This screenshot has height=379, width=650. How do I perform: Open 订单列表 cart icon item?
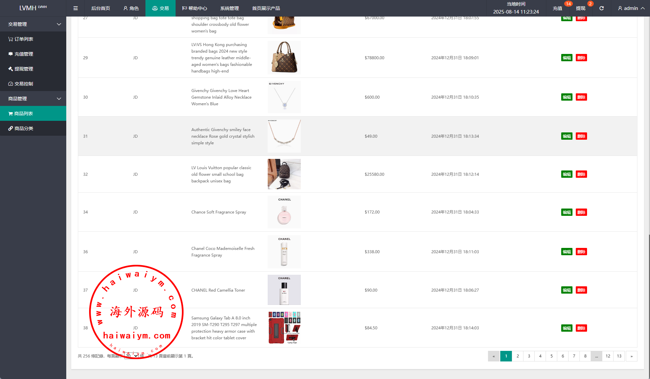pyautogui.click(x=21, y=39)
